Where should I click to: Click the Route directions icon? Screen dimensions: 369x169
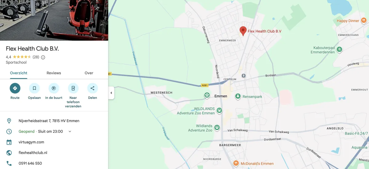pos(15,88)
